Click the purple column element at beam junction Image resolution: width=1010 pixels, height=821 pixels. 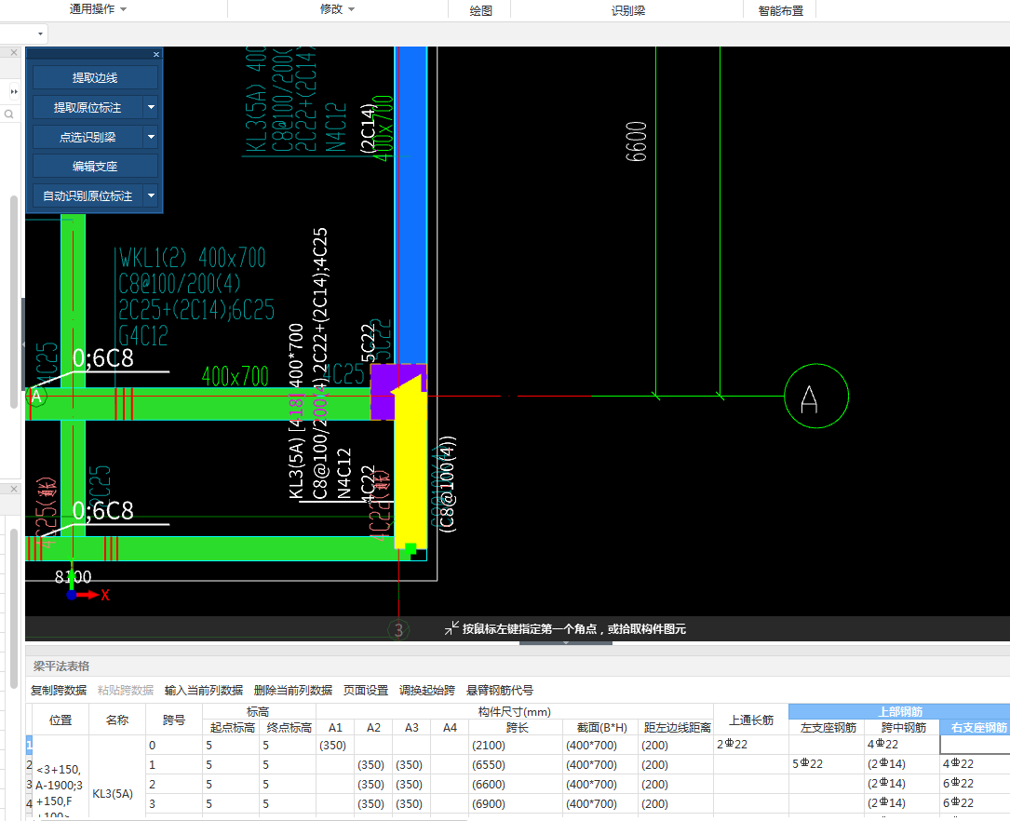click(384, 392)
